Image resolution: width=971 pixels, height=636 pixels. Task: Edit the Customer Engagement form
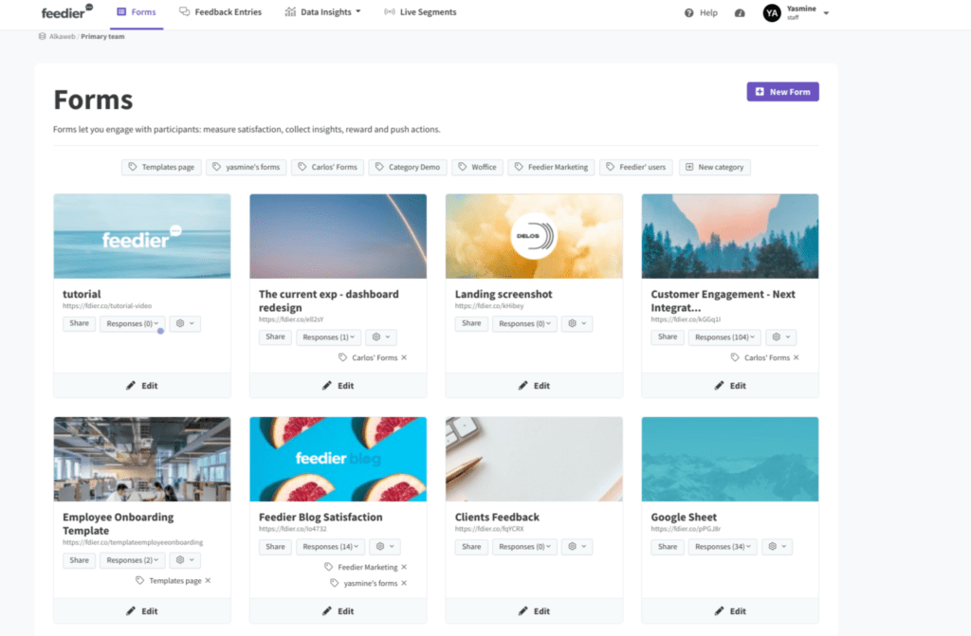730,385
